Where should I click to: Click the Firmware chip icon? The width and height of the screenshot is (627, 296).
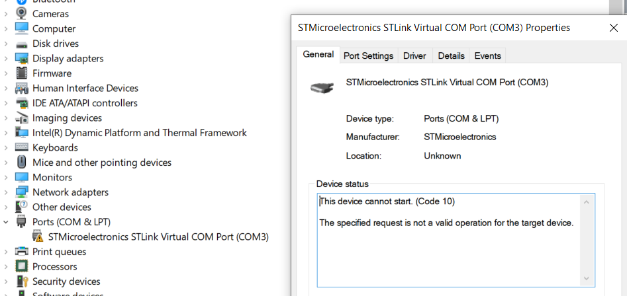click(x=22, y=73)
